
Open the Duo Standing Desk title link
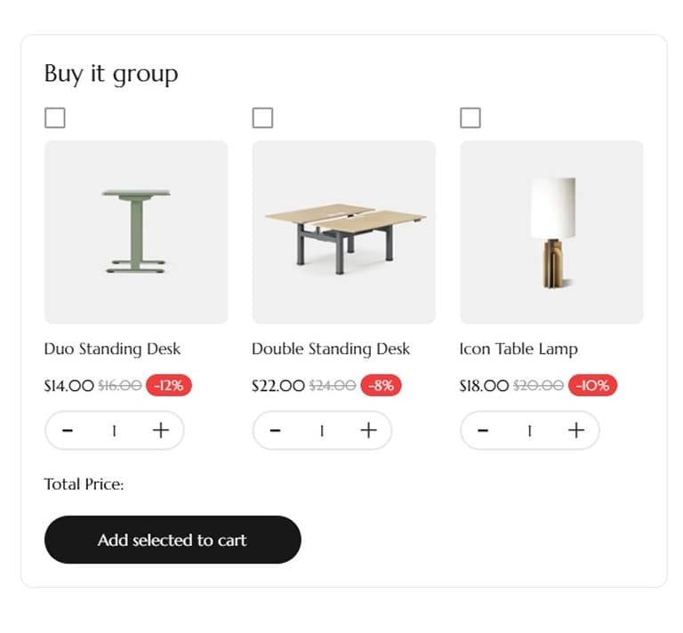pos(112,349)
